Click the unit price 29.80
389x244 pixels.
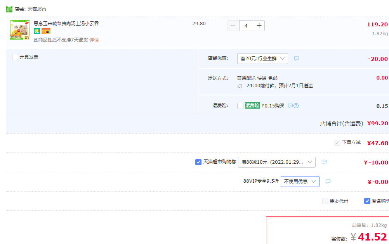[x=199, y=24]
